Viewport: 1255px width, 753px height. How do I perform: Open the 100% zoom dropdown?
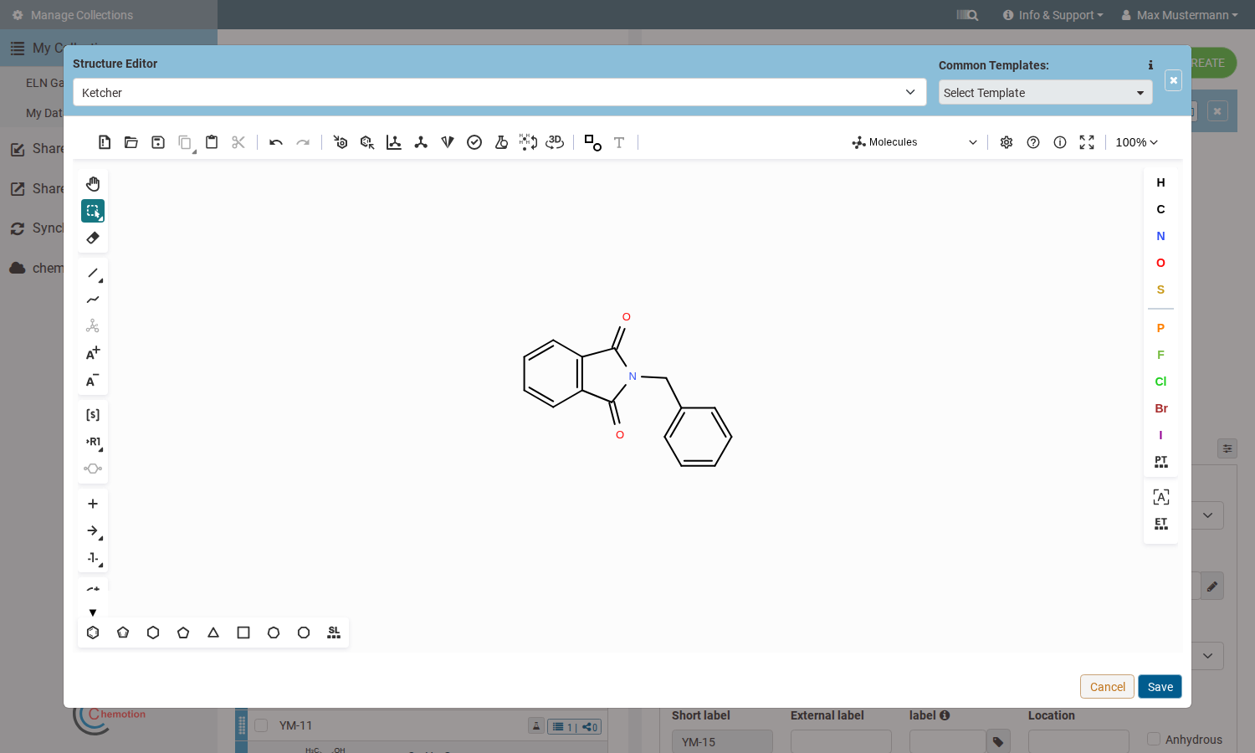1136,142
